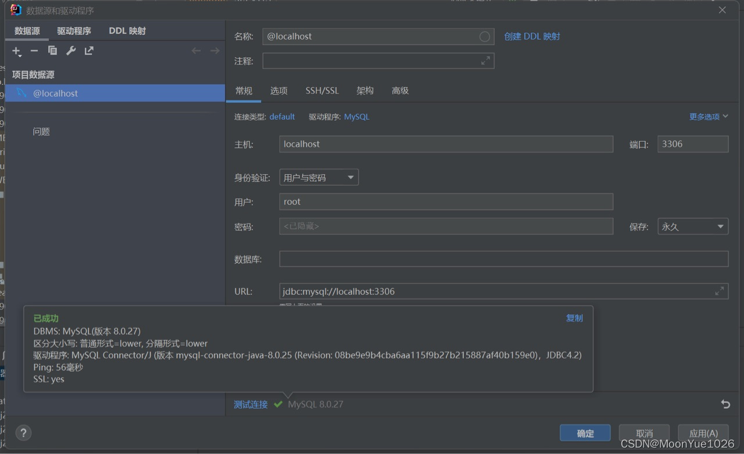Image resolution: width=744 pixels, height=454 pixels.
Task: Click the SSL: yes line
Action: [49, 379]
